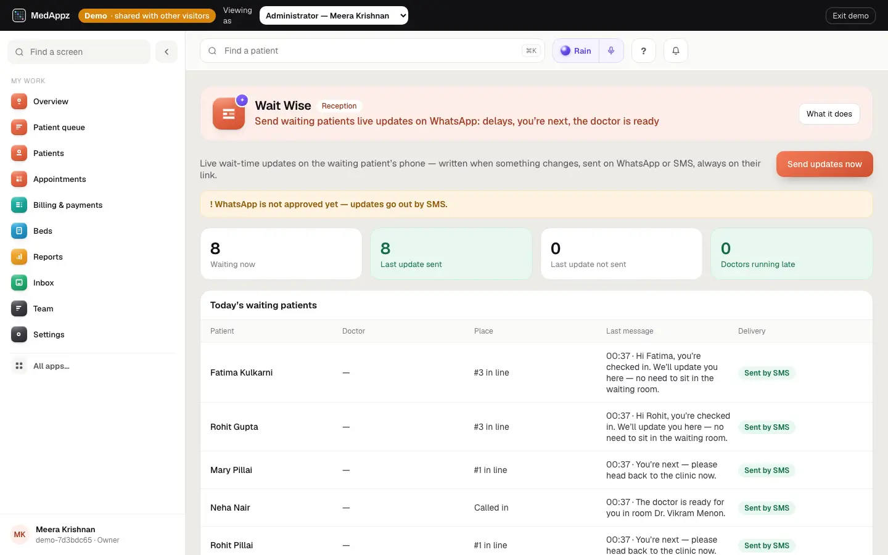The width and height of the screenshot is (888, 555).
Task: Go to Billing & payments menu label
Action: (68, 205)
